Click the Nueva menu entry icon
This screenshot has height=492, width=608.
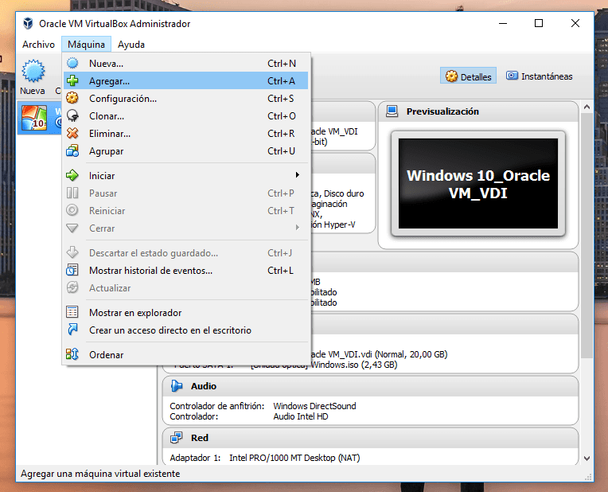click(x=72, y=63)
